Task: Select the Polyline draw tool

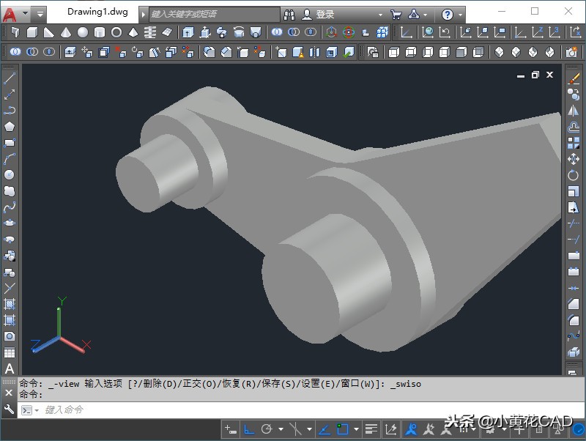Action: click(10, 111)
